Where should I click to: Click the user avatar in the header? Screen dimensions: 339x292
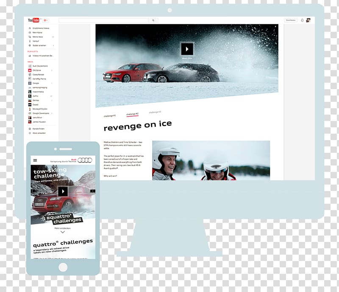coord(308,20)
